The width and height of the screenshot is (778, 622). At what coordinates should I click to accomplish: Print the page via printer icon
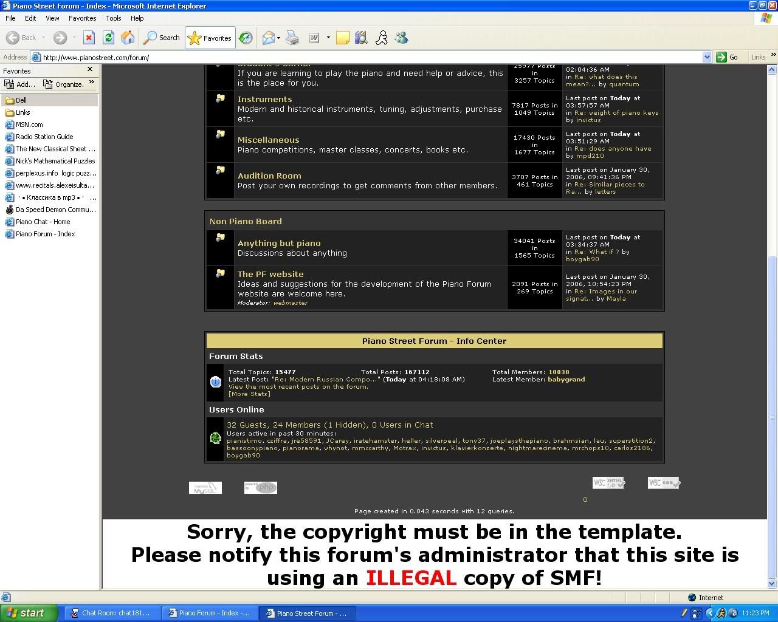(292, 38)
